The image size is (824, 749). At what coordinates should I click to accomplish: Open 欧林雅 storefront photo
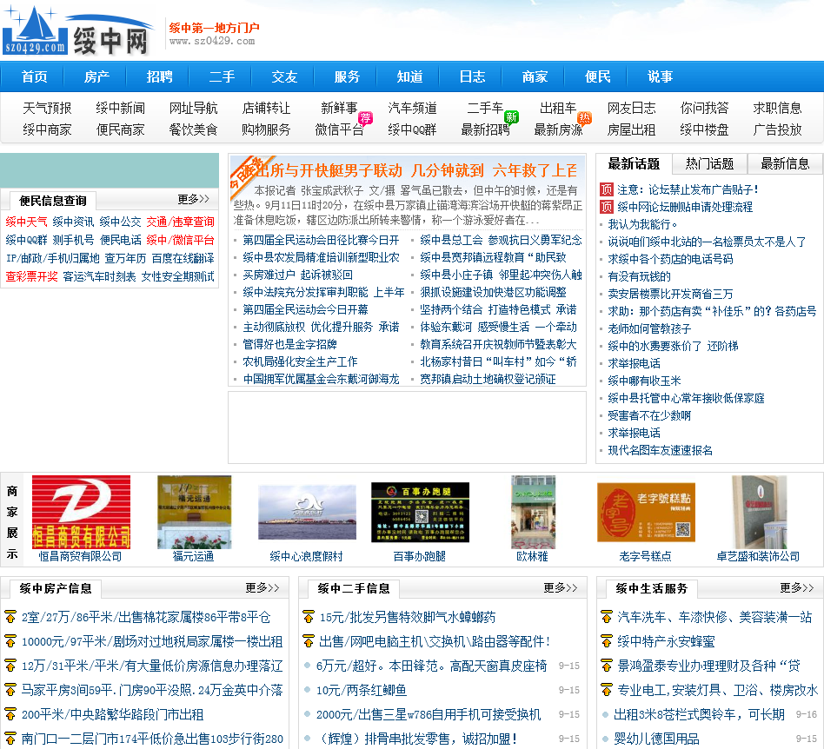pos(533,512)
